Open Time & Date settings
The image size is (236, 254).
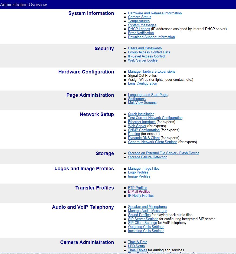pyautogui.click(x=137, y=242)
